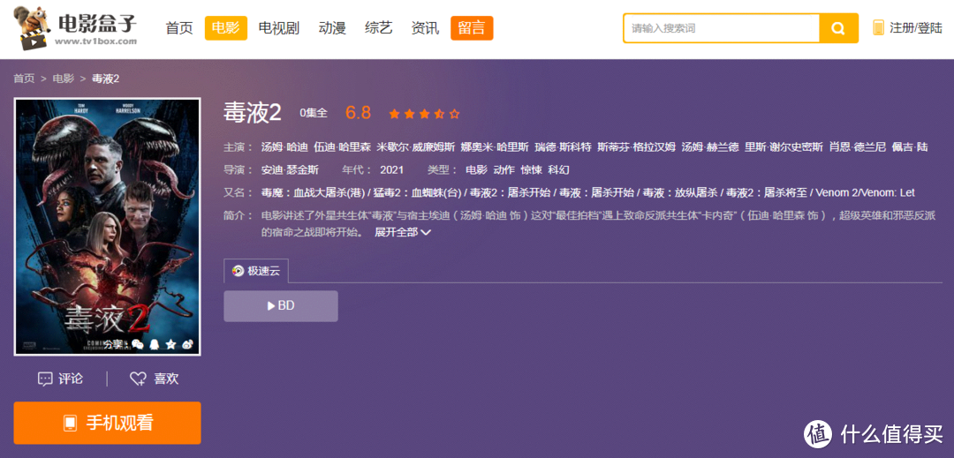954x458 pixels.
Task: Share to WeChat icon on poster
Action: pos(138,344)
